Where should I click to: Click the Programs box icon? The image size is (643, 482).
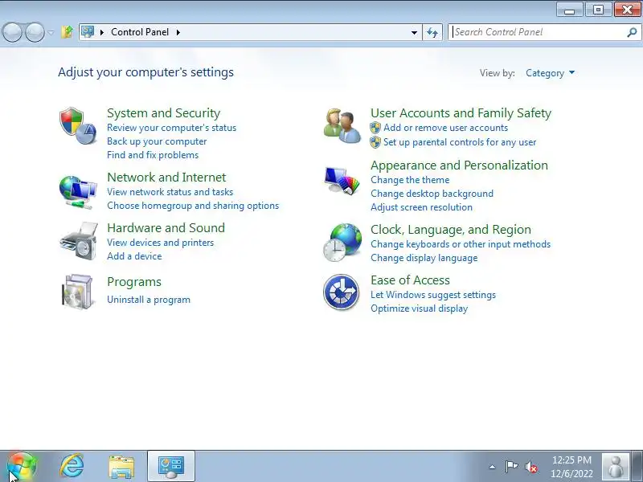[77, 292]
